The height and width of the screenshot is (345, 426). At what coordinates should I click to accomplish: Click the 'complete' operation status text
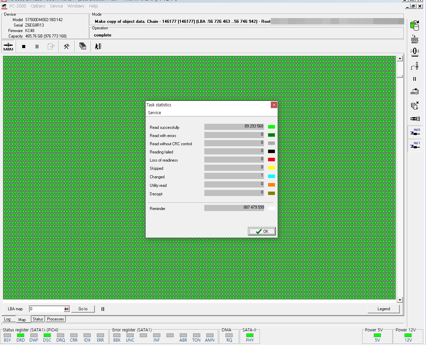103,35
